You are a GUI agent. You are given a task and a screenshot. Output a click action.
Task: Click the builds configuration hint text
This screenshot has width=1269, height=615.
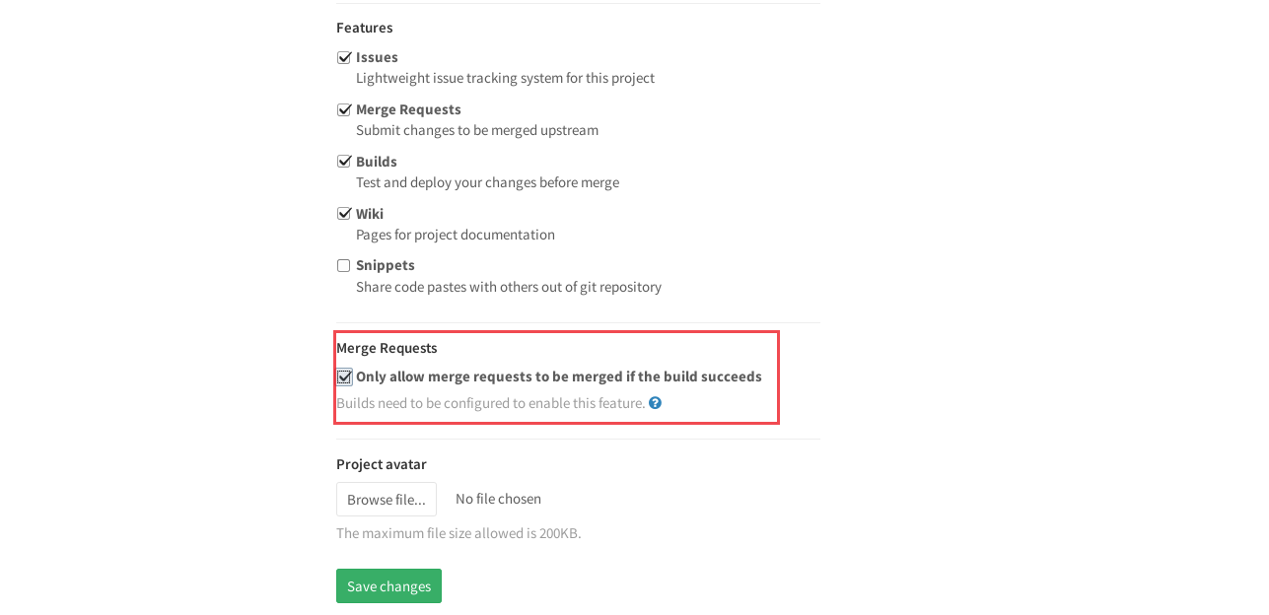489,402
